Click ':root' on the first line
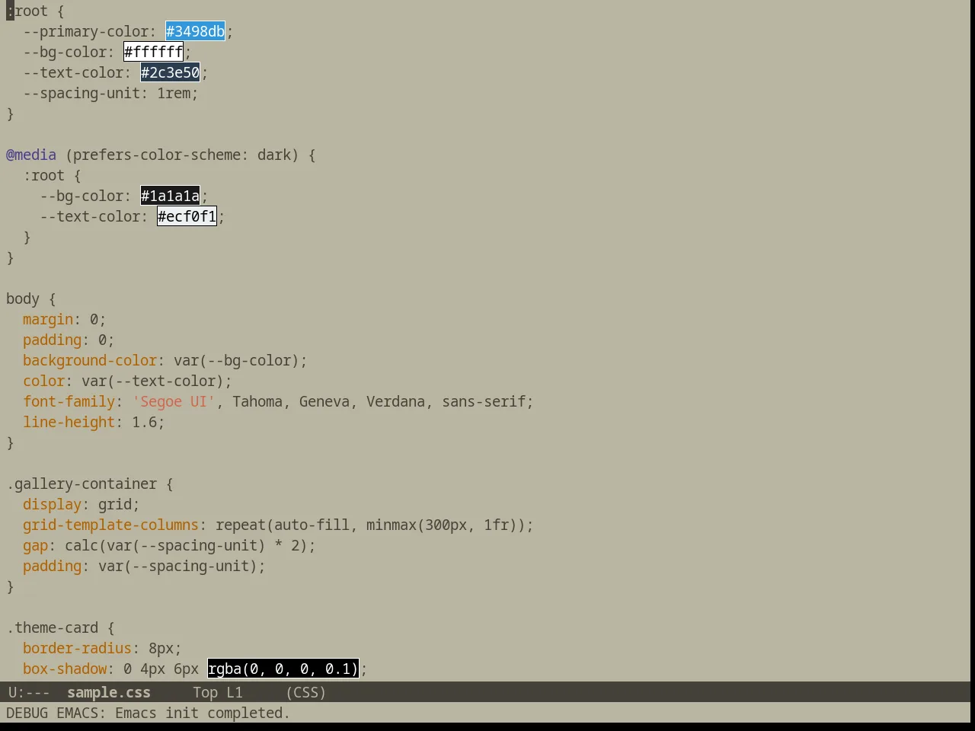This screenshot has height=731, width=975. pos(27,11)
